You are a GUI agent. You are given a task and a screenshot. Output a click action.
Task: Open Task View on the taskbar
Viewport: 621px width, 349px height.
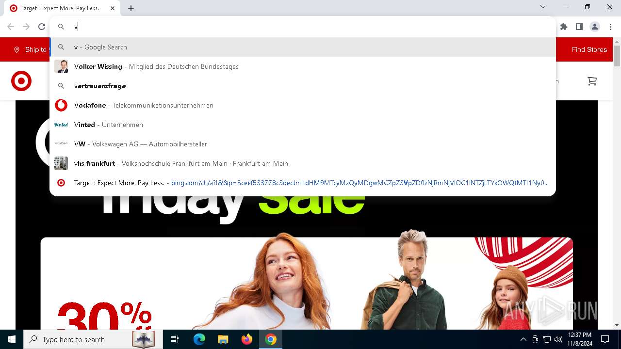click(175, 339)
